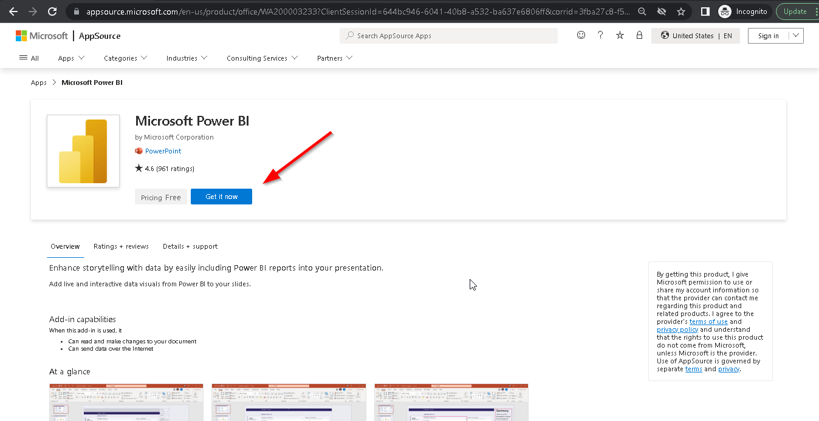Open the browser side panel icon
819x421 pixels.
(x=705, y=12)
